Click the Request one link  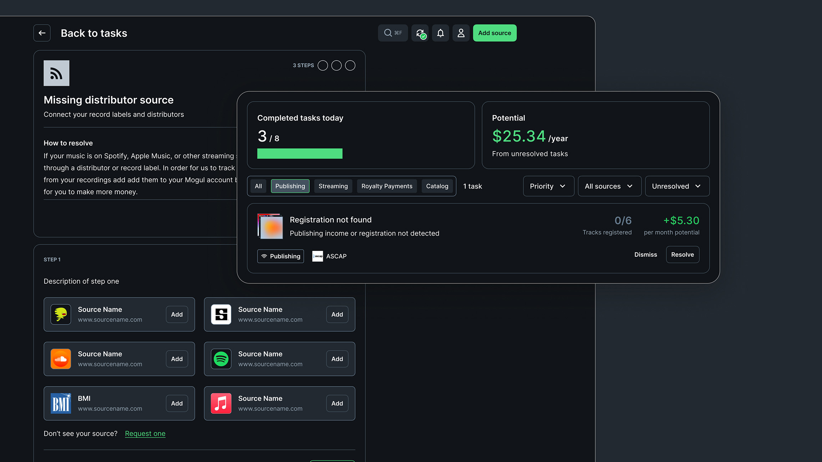coord(145,433)
